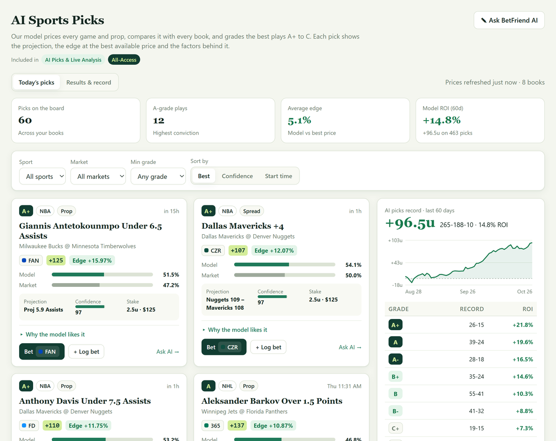Click the A- grade icon in record table
The image size is (556, 441).
tap(396, 359)
